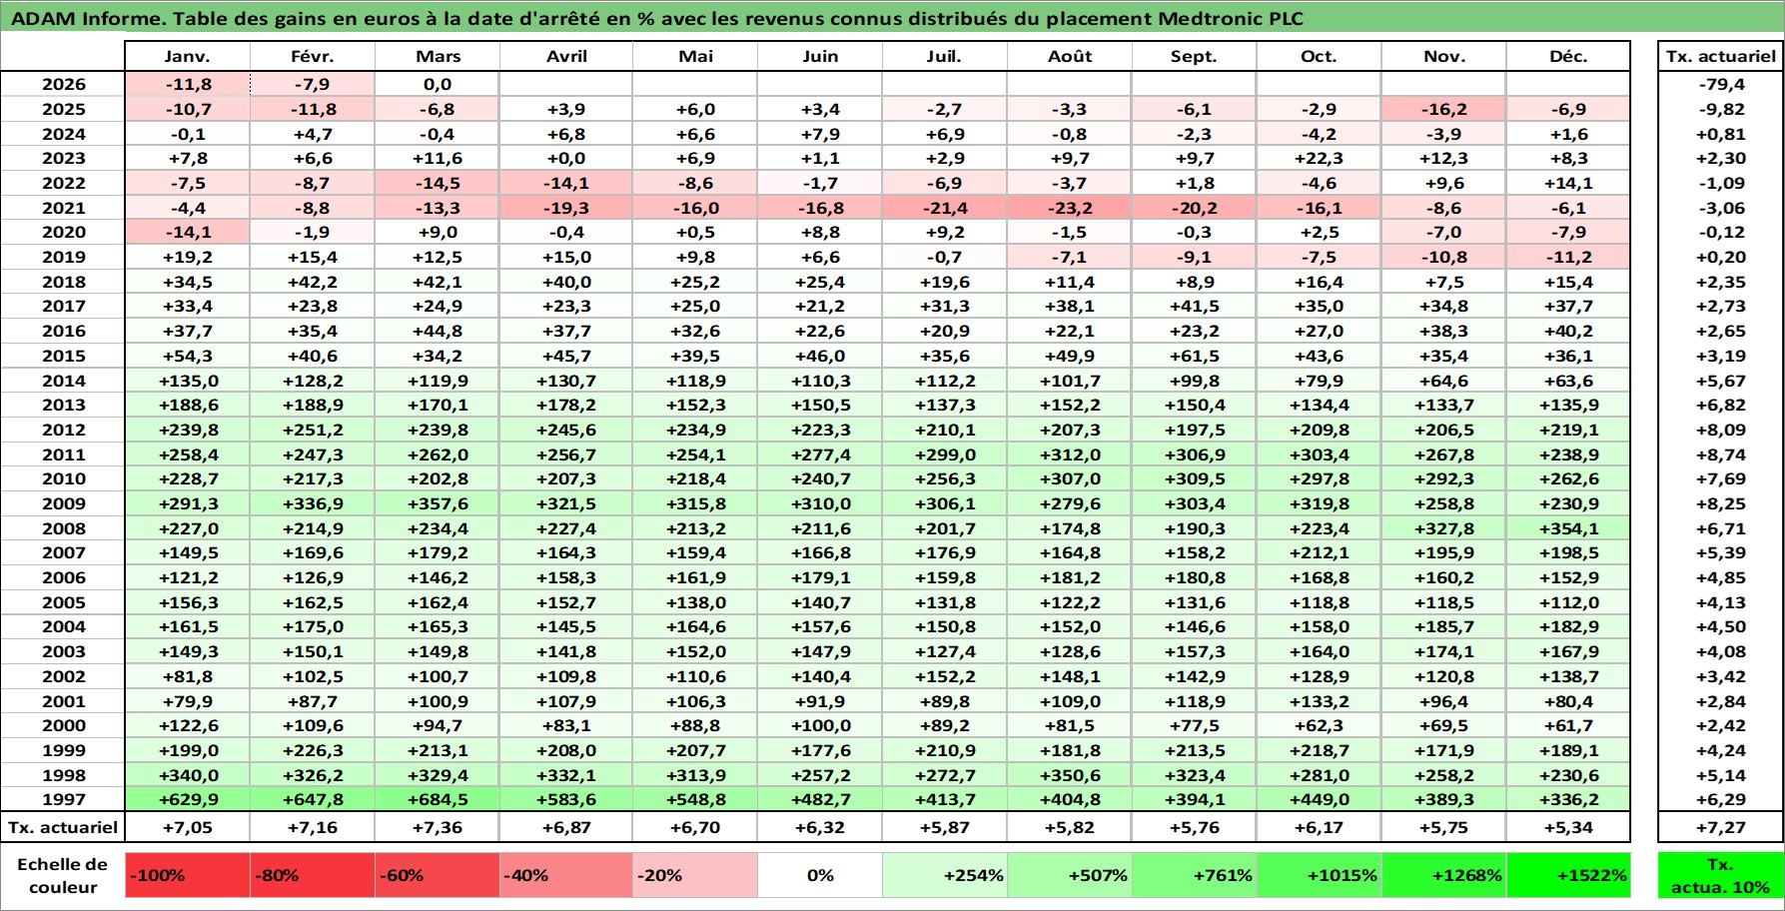Click the -100% red color scale swatch

pyautogui.click(x=188, y=875)
